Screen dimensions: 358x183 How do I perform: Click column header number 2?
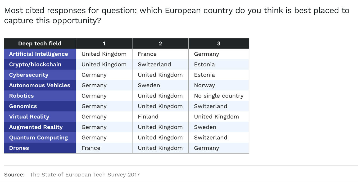(x=160, y=44)
